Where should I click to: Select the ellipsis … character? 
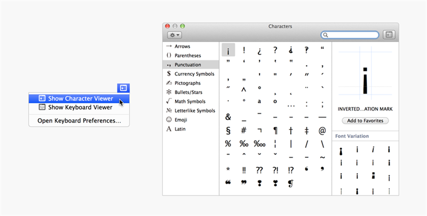pyautogui.click(x=291, y=105)
